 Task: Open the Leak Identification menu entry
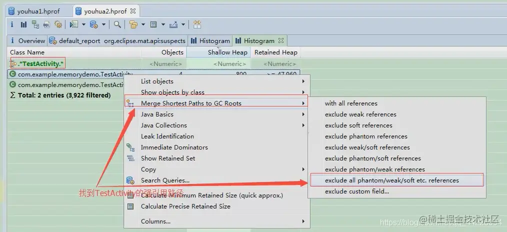[217, 136]
